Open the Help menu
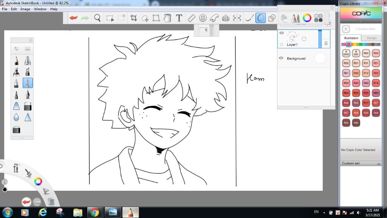Screen dimensions: 387x218 coord(54,9)
